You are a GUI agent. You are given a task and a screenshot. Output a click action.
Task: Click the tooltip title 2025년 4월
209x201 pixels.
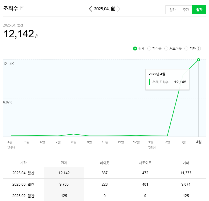157,74
